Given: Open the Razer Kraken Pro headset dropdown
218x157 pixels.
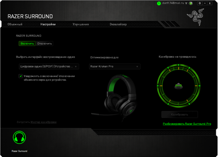Looking at the screenshot, I should tap(115, 66).
